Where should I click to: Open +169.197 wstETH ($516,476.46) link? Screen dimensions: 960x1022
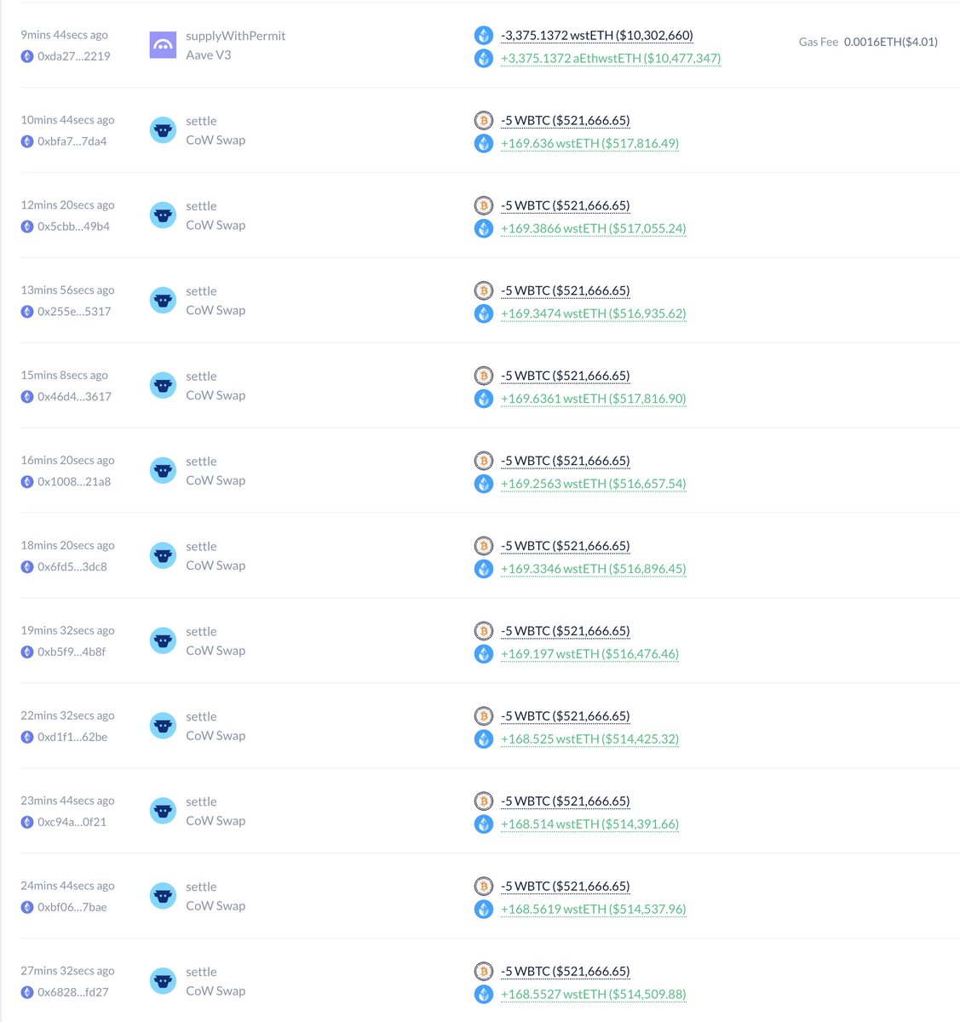[589, 654]
